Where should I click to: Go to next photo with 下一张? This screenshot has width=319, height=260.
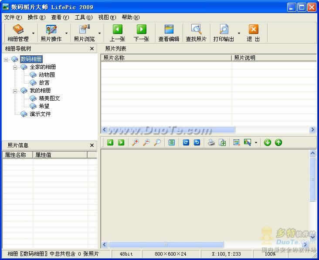coord(141,30)
